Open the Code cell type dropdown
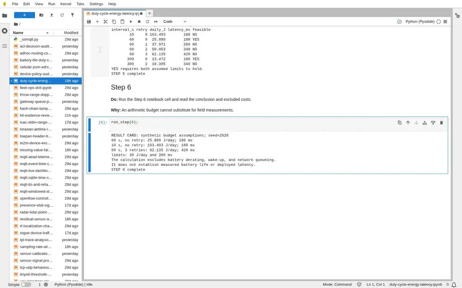462x288 pixels. tap(175, 22)
